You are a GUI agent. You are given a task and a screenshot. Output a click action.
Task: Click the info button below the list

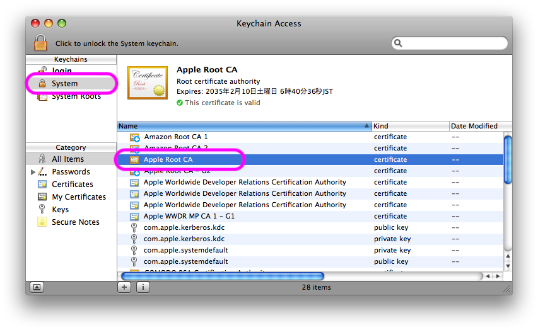pyautogui.click(x=143, y=287)
